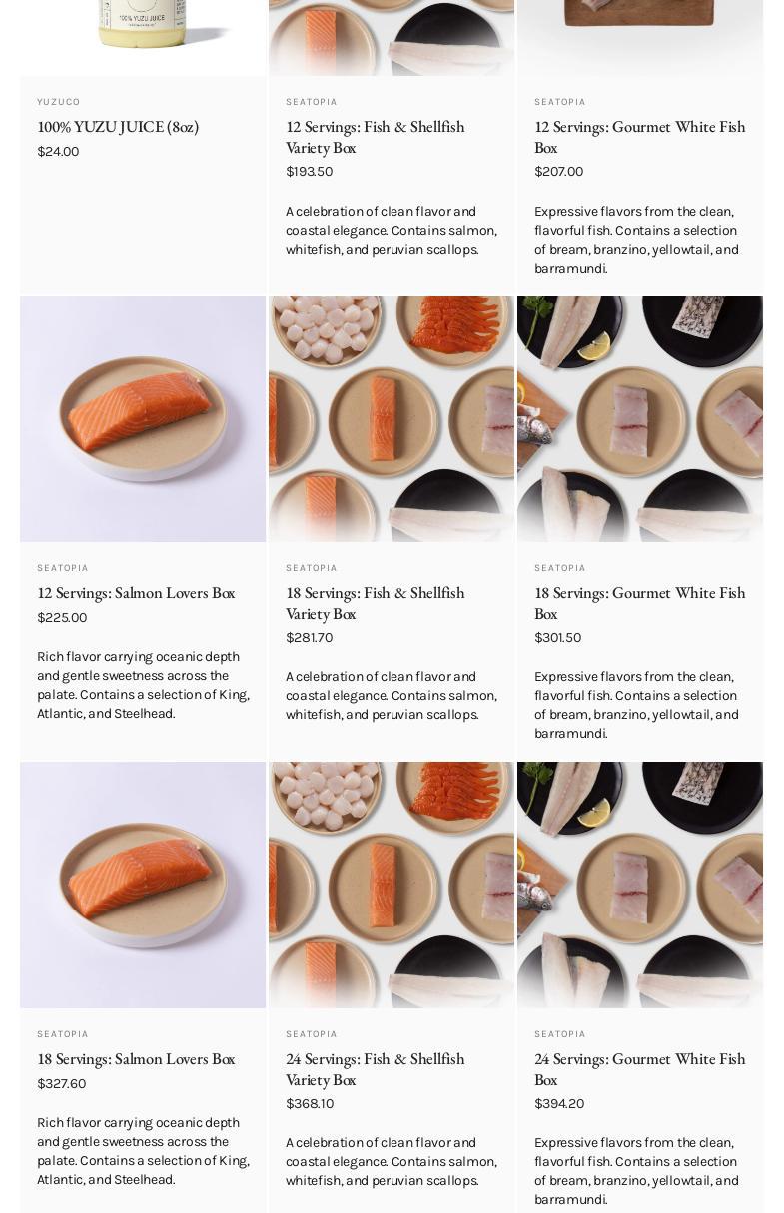Open the 18 Servings: Salmon Lovers Box title
Viewport: 784px width, 1213px height.
point(136,1059)
